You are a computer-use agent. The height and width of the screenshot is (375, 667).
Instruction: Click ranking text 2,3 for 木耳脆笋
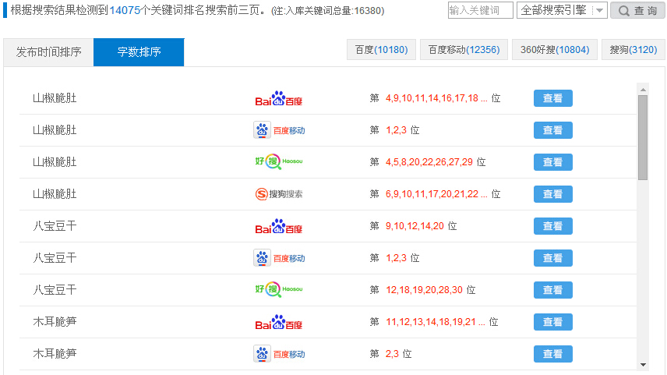tap(392, 354)
